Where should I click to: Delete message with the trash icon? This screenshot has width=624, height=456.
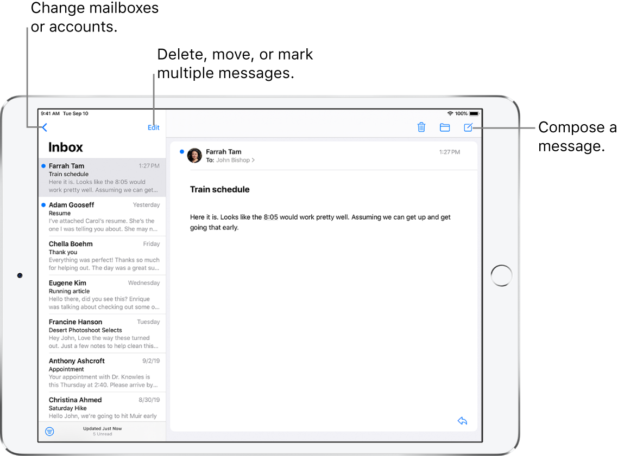coord(421,127)
